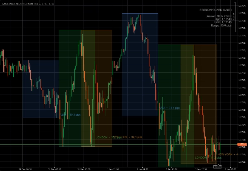Viewport: 248px width, 171px height.
Task: Click the Range 40.0 pips readout
Action: [x=221, y=26]
